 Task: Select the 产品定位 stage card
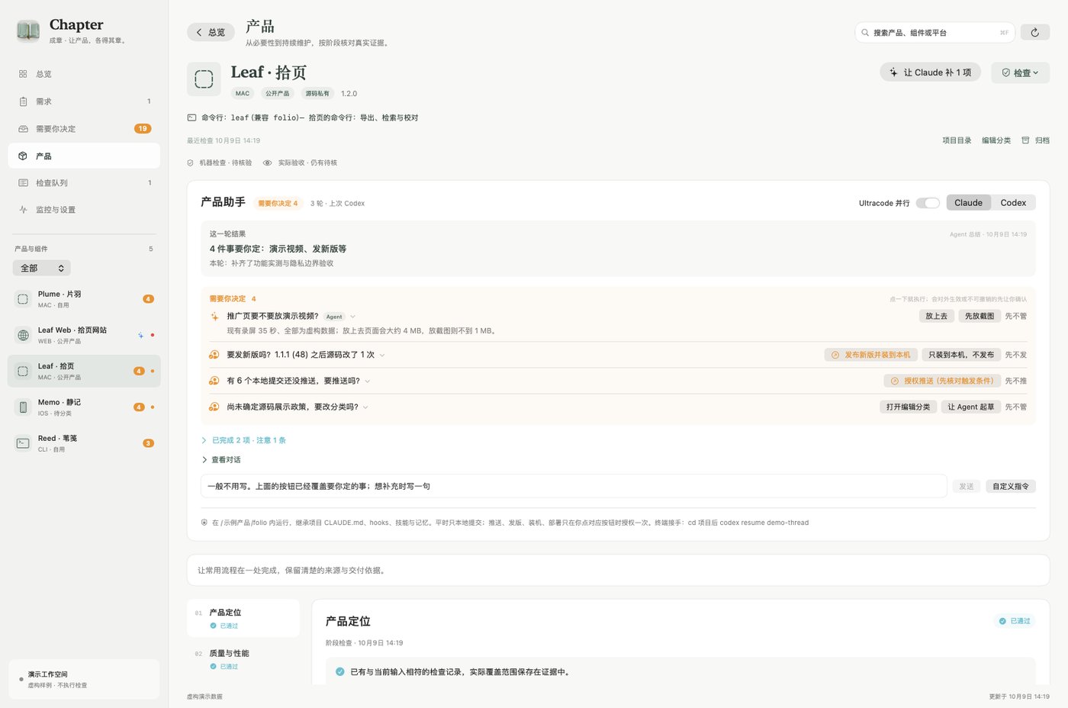(x=243, y=618)
